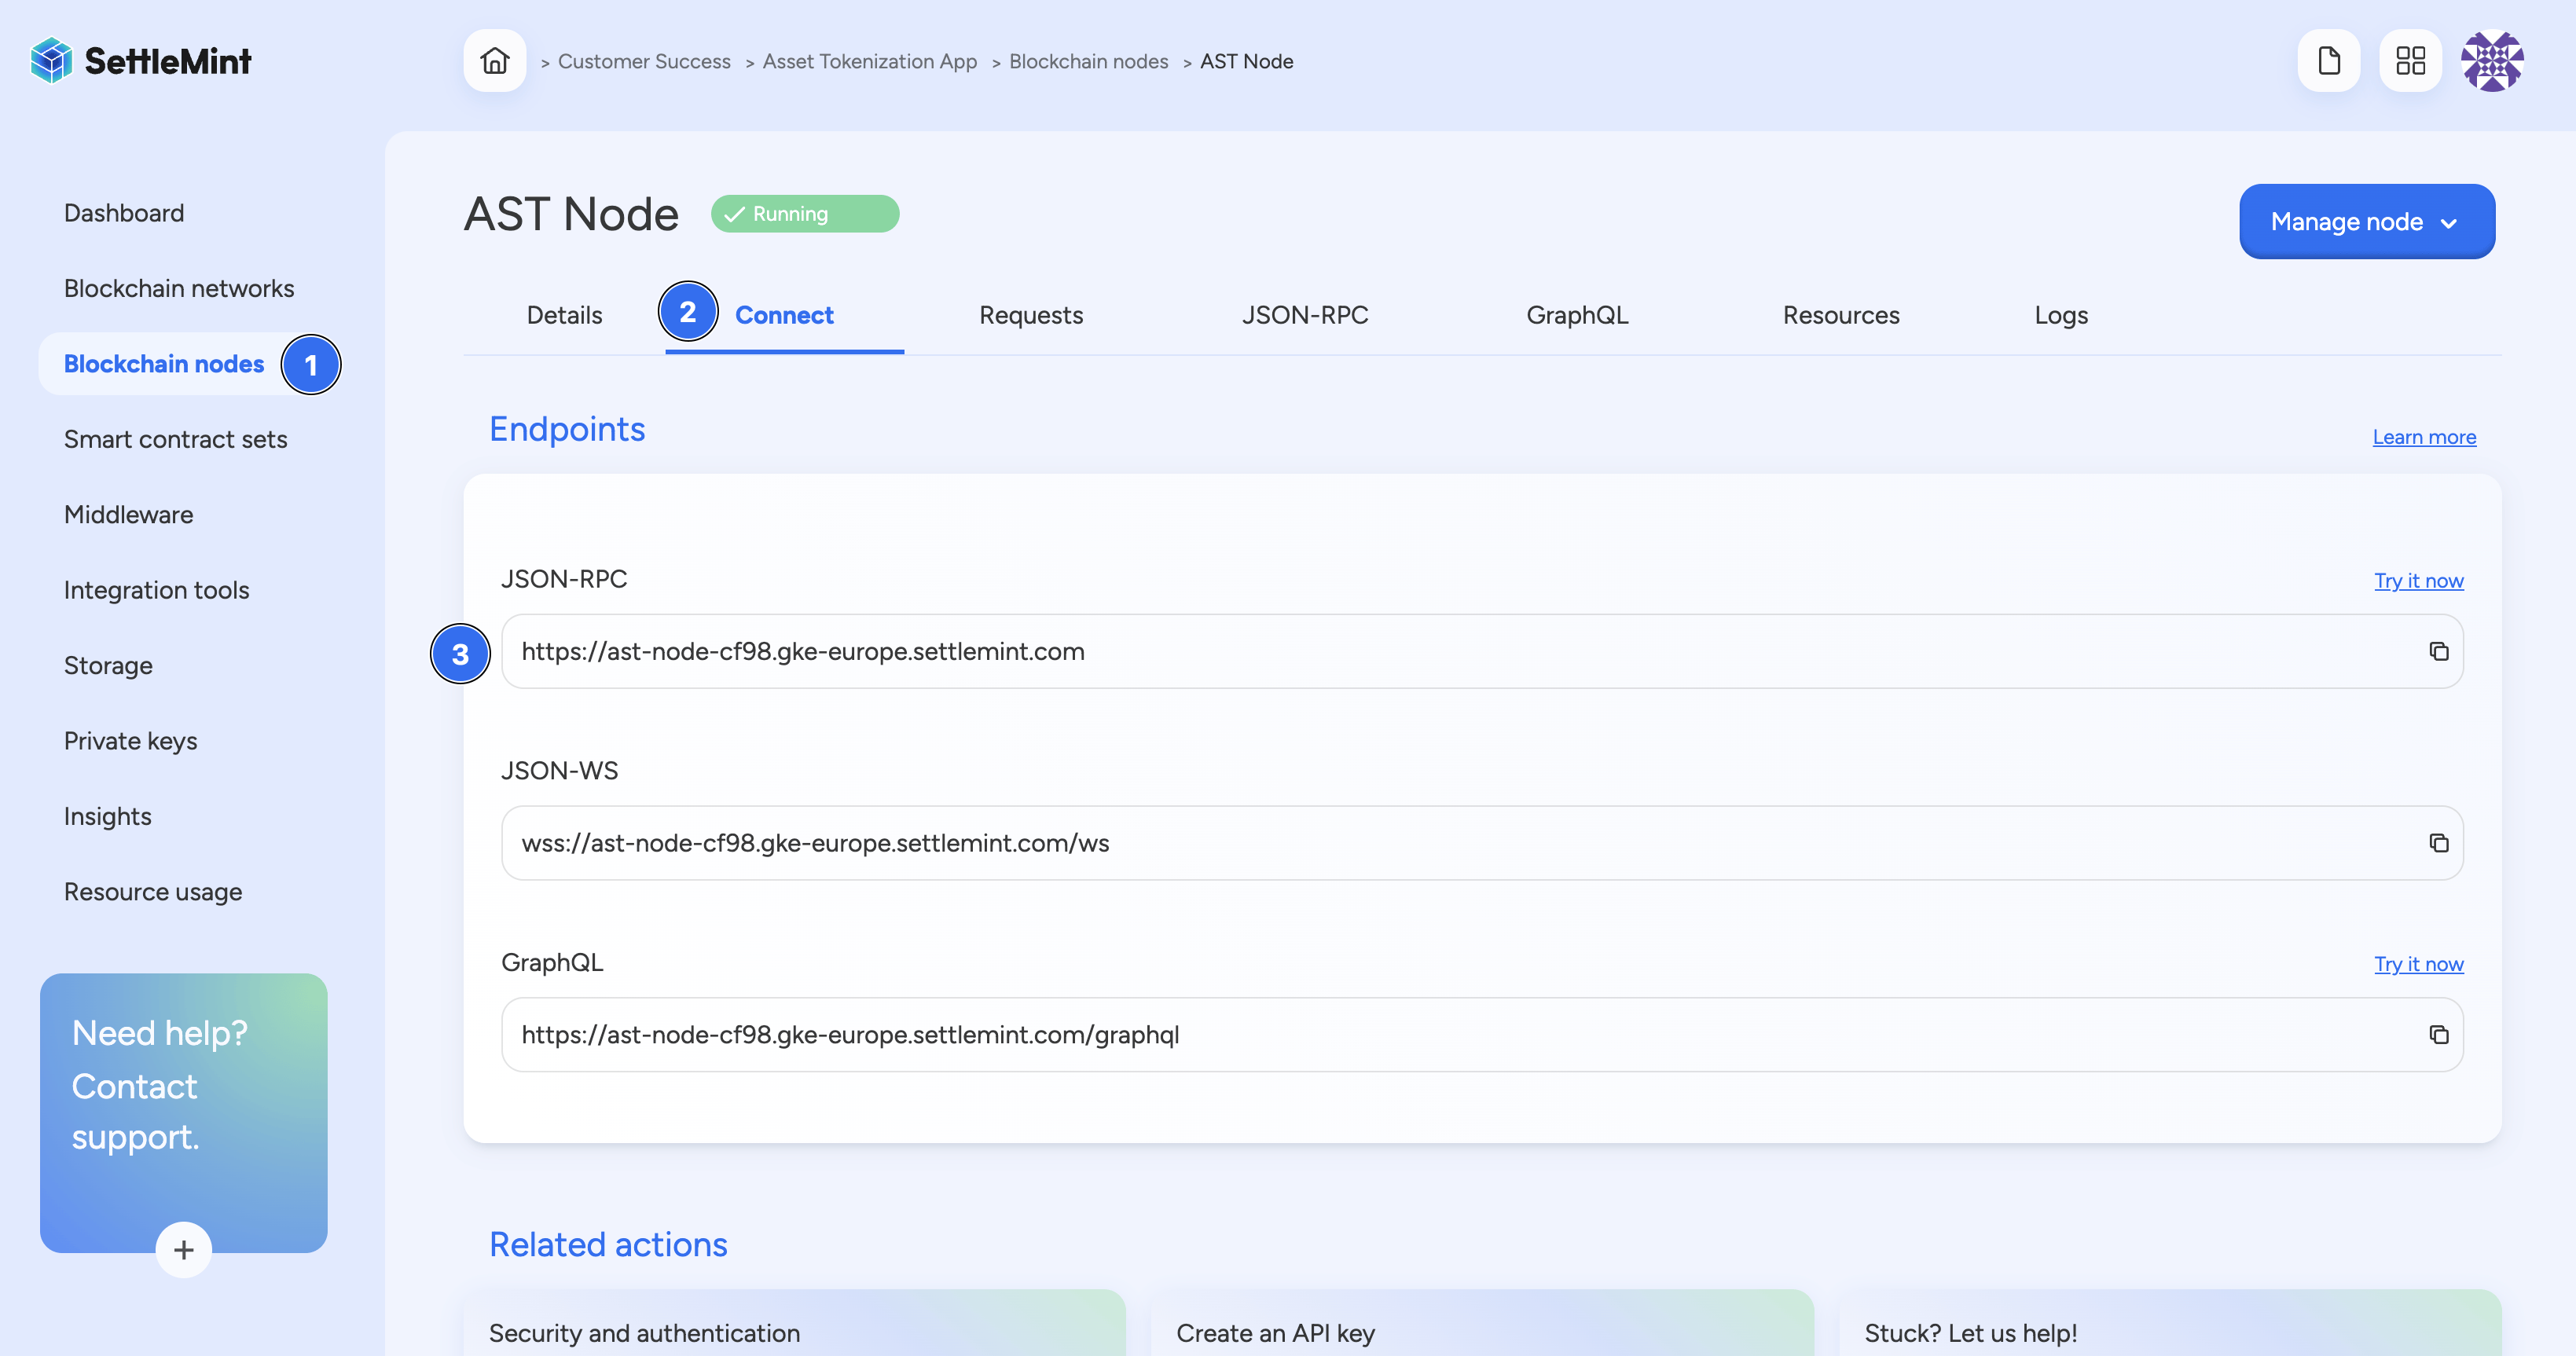The image size is (2576, 1356).
Task: Click the SettleMint logo
Action: (x=141, y=61)
